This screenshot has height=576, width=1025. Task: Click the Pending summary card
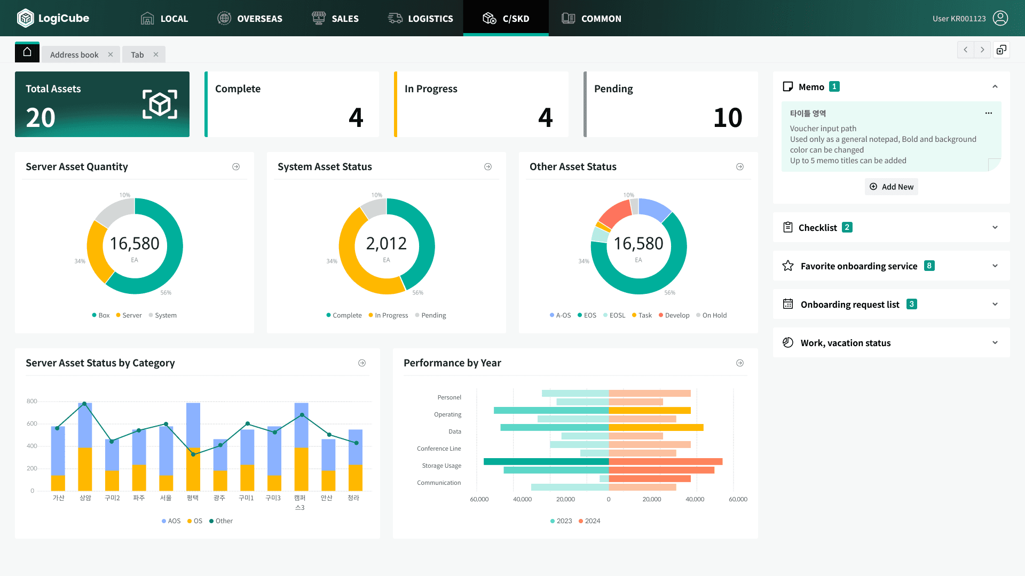(671, 105)
